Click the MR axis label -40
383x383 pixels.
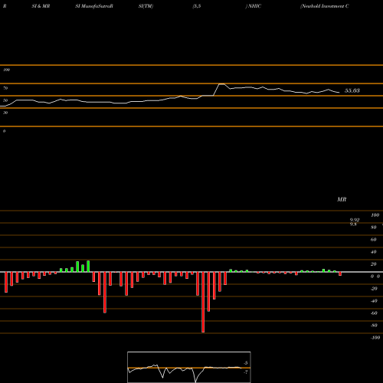pos(374,301)
